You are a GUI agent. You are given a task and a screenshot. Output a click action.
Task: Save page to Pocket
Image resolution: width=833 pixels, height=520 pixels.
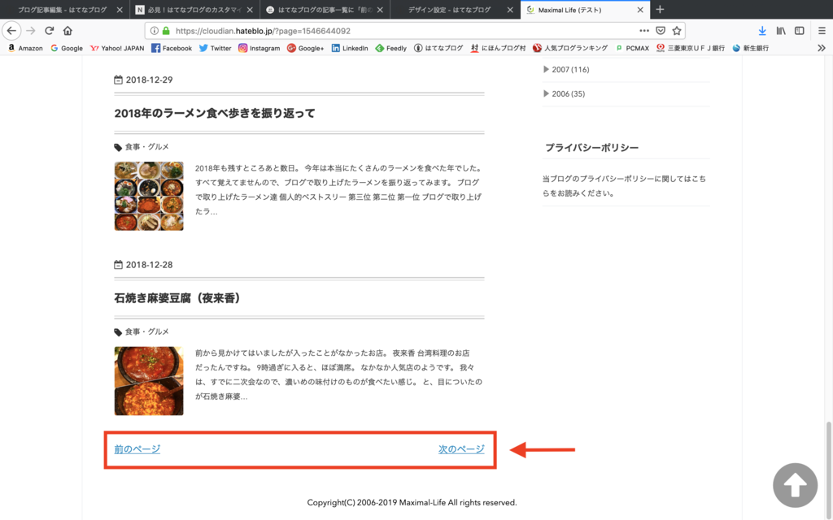tap(661, 31)
